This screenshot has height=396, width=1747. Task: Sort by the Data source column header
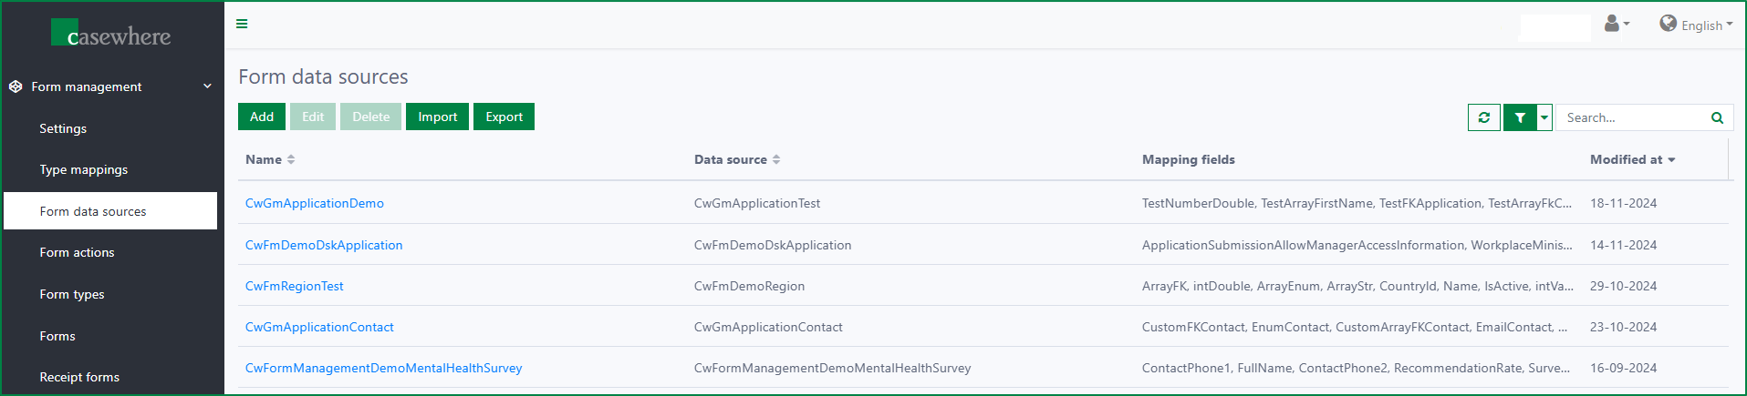tap(737, 159)
